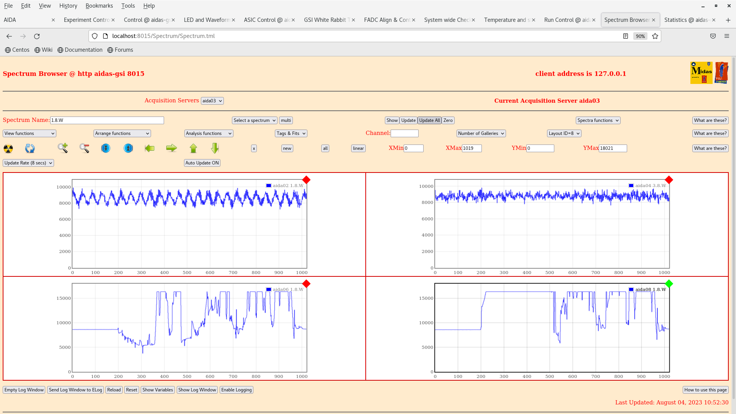Click the green left arrow icon
The height and width of the screenshot is (414, 736).
click(149, 148)
